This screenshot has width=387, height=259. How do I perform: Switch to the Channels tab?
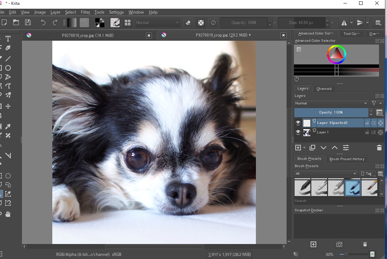coord(324,89)
